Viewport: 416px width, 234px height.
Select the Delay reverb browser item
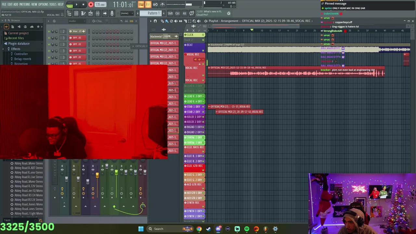coord(22,59)
